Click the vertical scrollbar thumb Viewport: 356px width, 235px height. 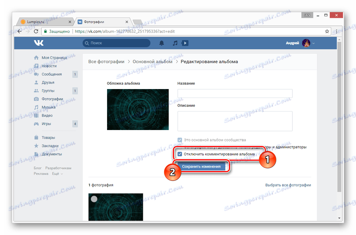[339, 117]
